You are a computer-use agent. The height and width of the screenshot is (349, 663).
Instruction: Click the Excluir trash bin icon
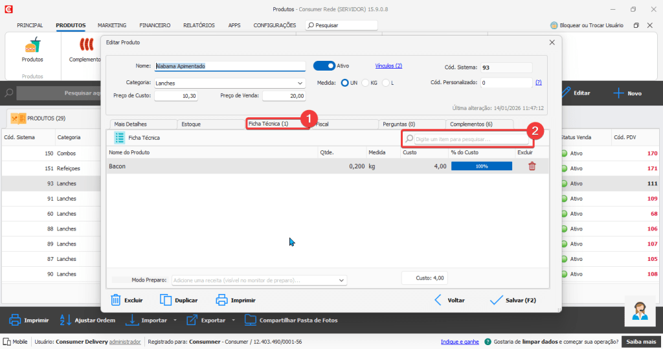click(x=116, y=300)
